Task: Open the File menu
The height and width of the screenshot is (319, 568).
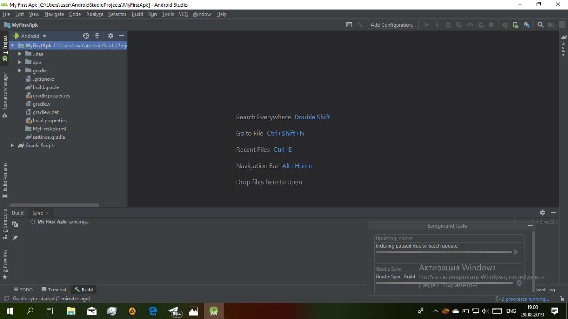Action: pyautogui.click(x=6, y=14)
